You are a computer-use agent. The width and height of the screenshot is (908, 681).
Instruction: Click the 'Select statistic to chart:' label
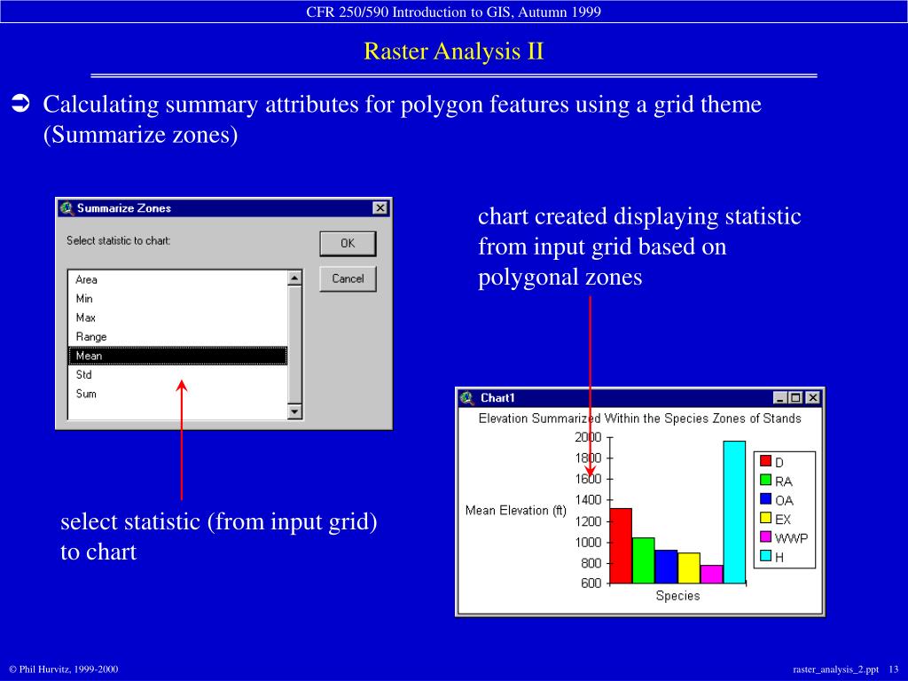[119, 241]
